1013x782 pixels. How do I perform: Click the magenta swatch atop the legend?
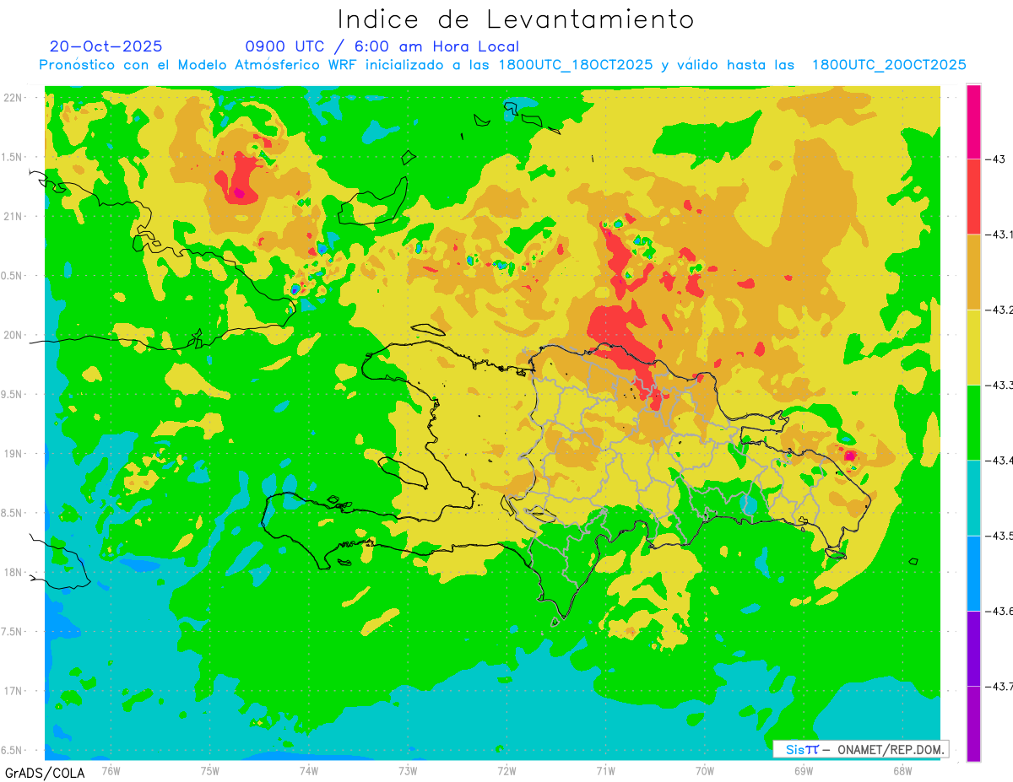(x=973, y=121)
